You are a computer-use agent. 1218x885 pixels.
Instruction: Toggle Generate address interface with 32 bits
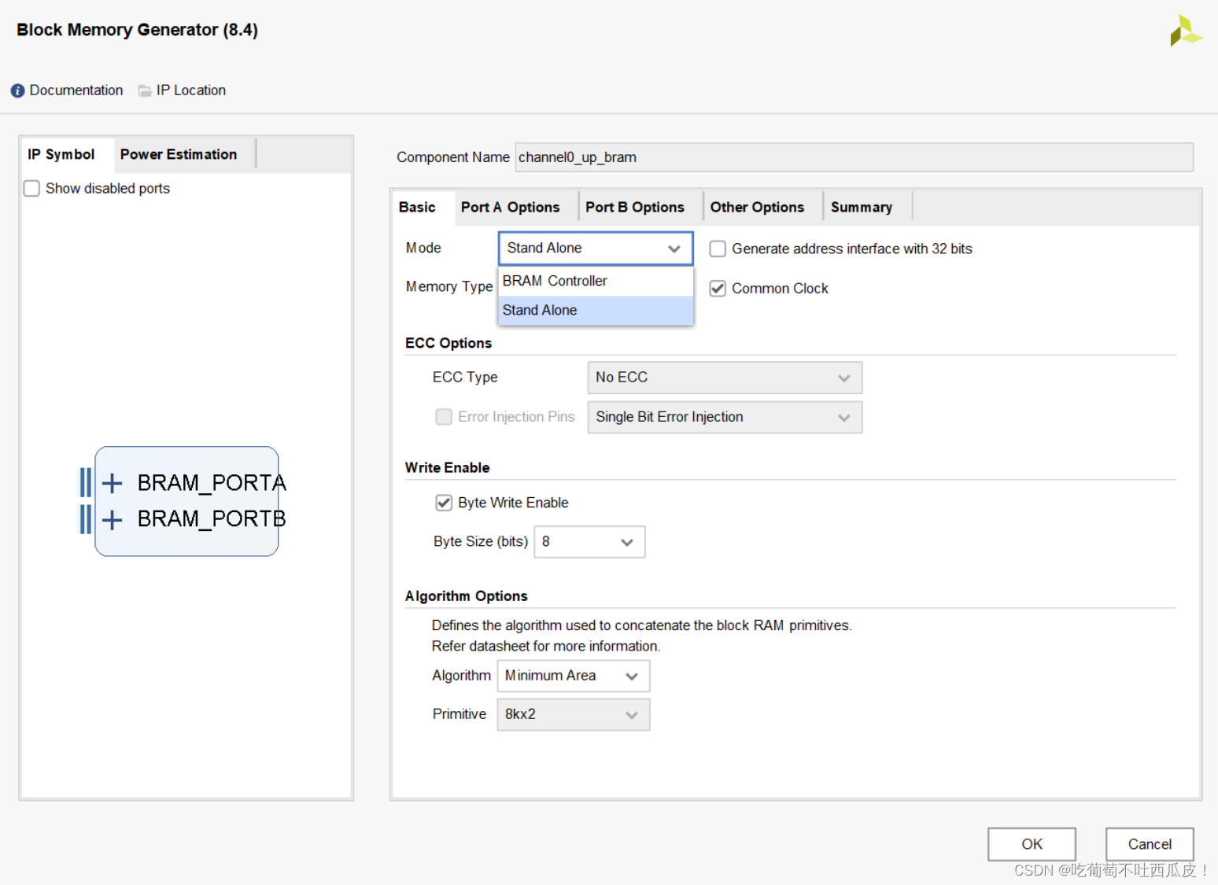718,249
